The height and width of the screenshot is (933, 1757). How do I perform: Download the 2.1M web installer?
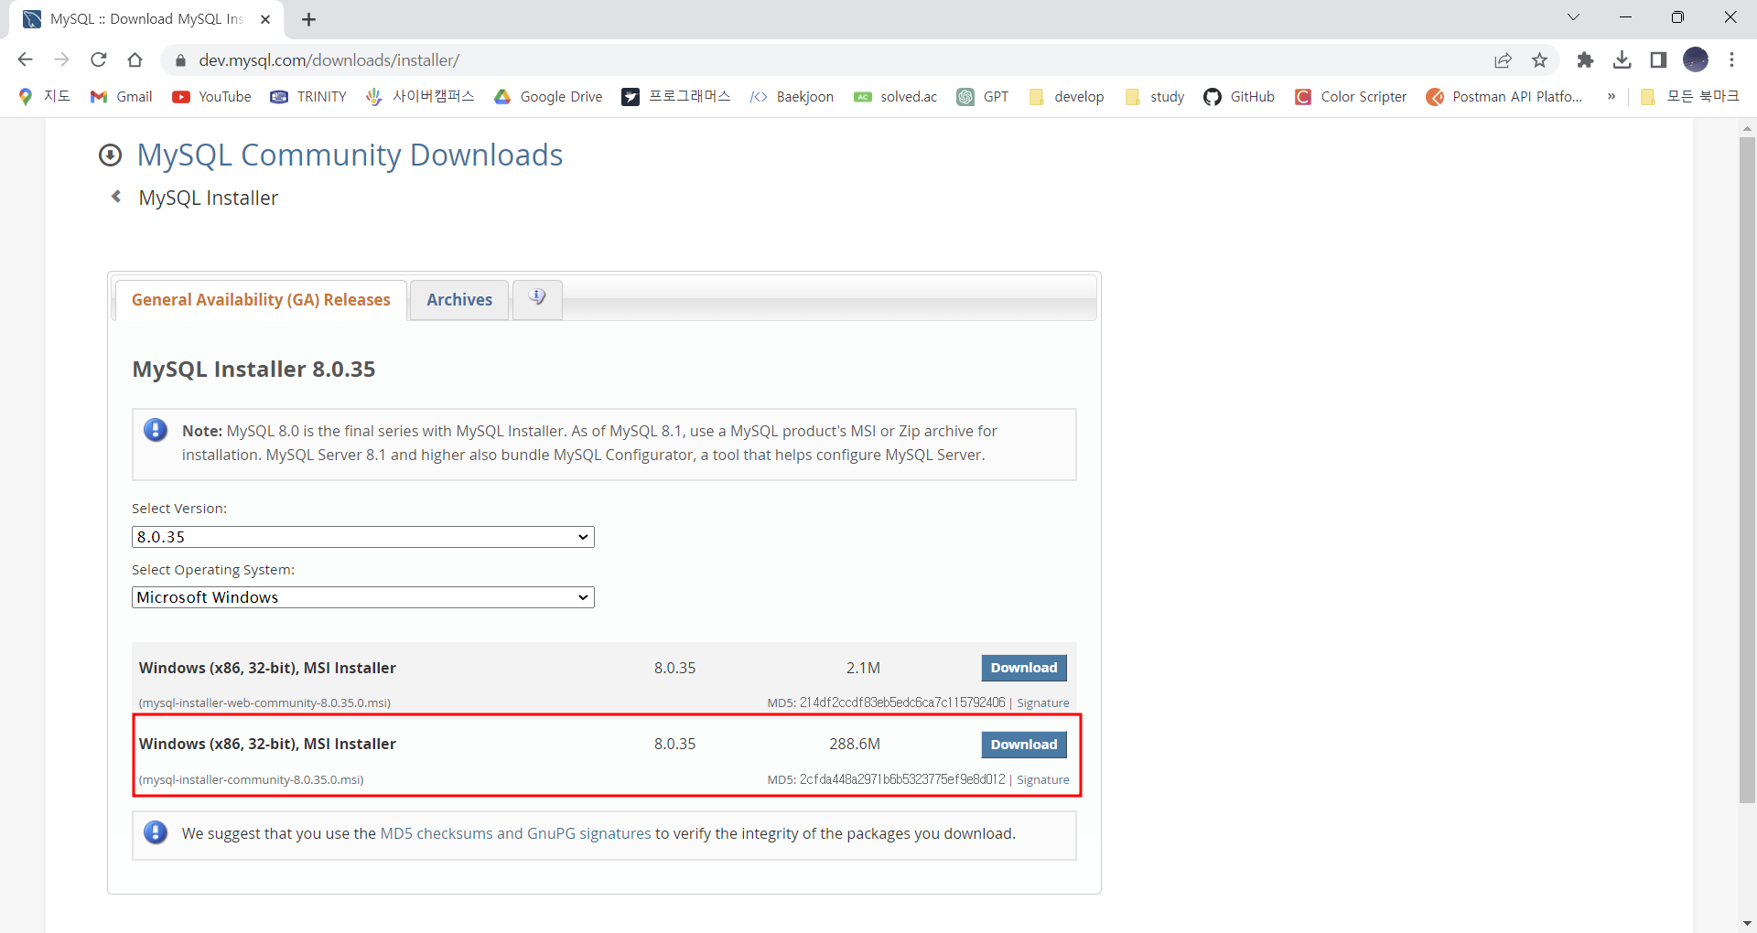tap(1024, 668)
